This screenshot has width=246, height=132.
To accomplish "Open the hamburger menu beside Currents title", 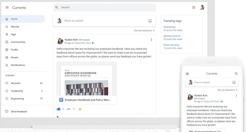I will coord(7,7).
